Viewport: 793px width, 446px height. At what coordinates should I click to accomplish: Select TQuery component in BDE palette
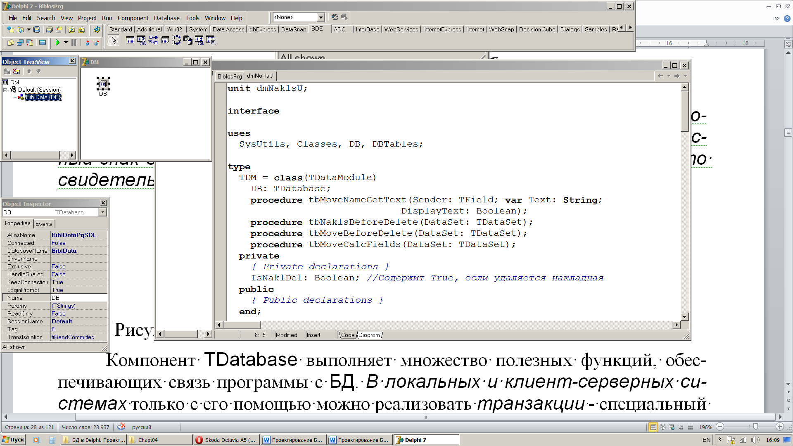(141, 40)
